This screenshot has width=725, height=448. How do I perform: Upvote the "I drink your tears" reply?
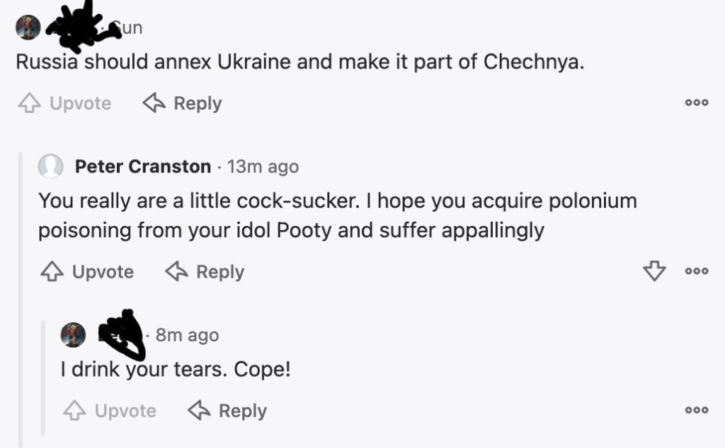pyautogui.click(x=110, y=411)
